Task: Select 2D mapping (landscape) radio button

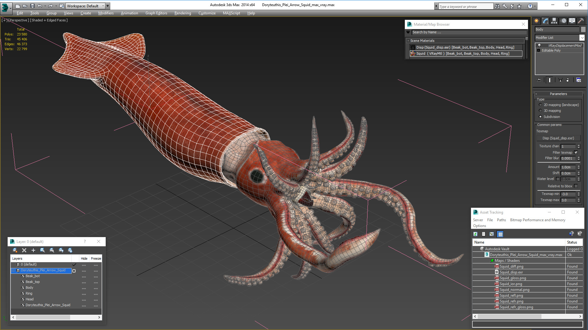Action: [x=540, y=105]
